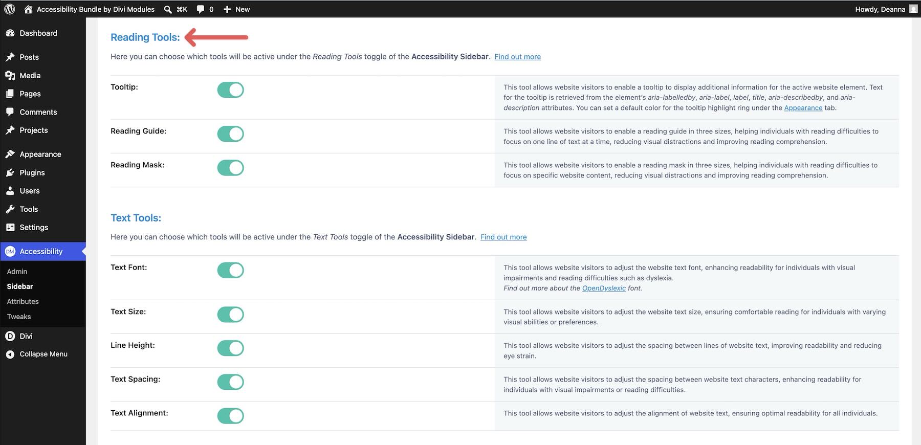This screenshot has height=445, width=921.
Task: Click the Line Height: label
Action: (x=133, y=345)
